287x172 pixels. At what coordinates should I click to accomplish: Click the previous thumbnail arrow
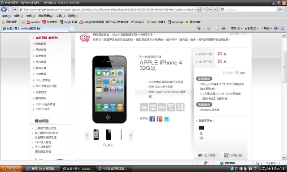(87, 135)
